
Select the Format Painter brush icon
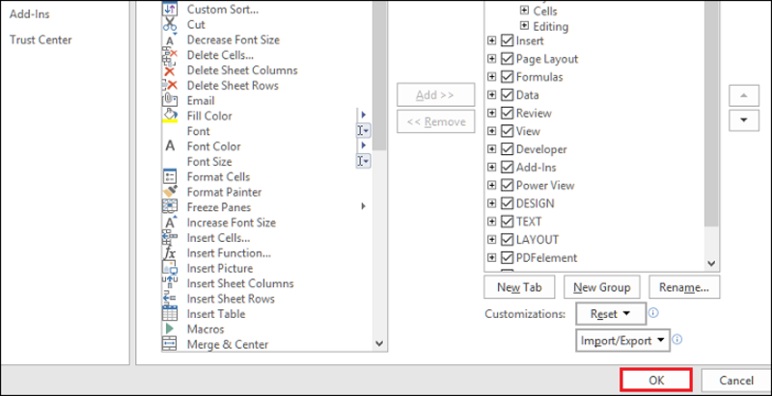pyautogui.click(x=170, y=192)
